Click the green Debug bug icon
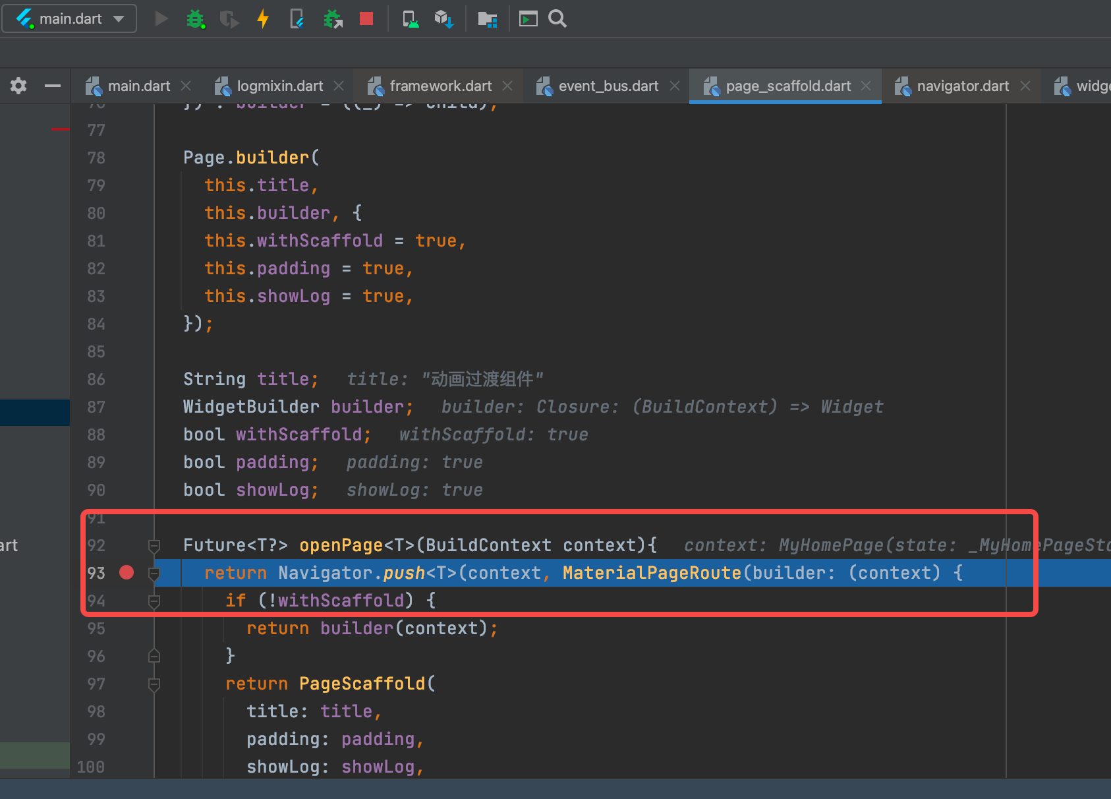This screenshot has width=1111, height=799. coord(195,18)
